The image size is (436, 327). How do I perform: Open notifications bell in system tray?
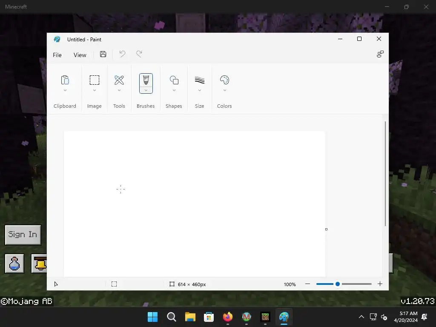425,317
